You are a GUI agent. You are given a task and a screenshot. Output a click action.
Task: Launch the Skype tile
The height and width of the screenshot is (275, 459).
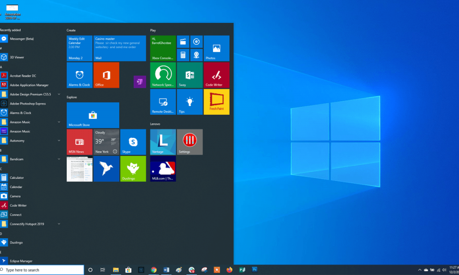pos(133,142)
